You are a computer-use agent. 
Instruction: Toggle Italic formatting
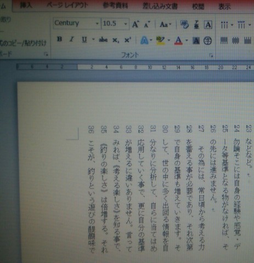(x=72, y=39)
